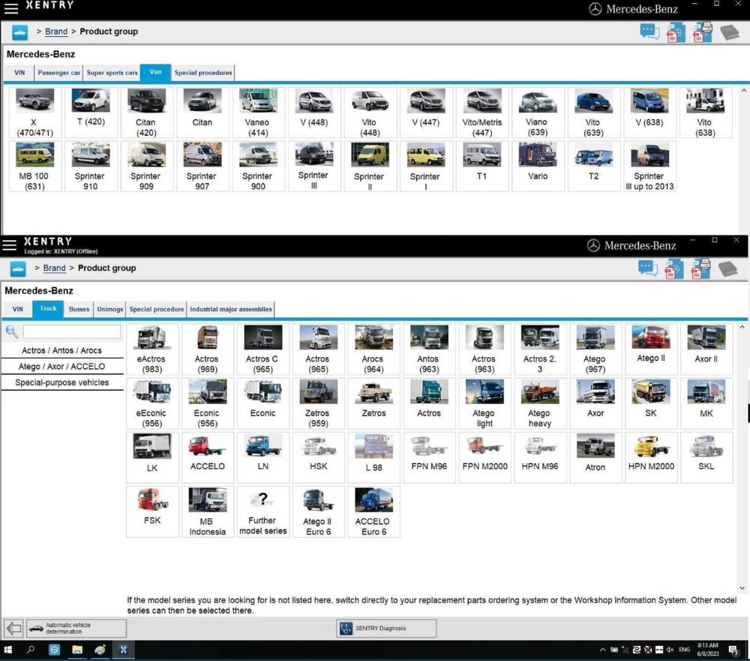The height and width of the screenshot is (661, 750).
Task: Open chat feedback icon in top window
Action: click(x=649, y=32)
